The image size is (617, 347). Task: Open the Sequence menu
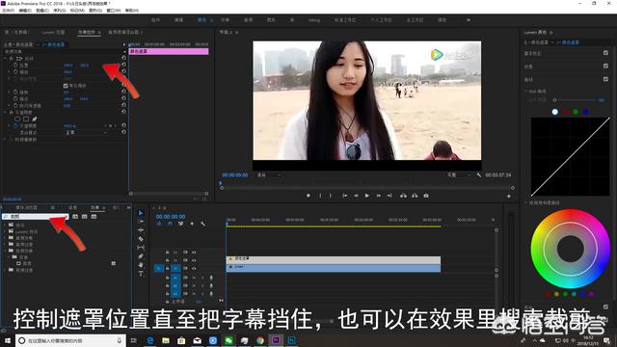(60, 11)
